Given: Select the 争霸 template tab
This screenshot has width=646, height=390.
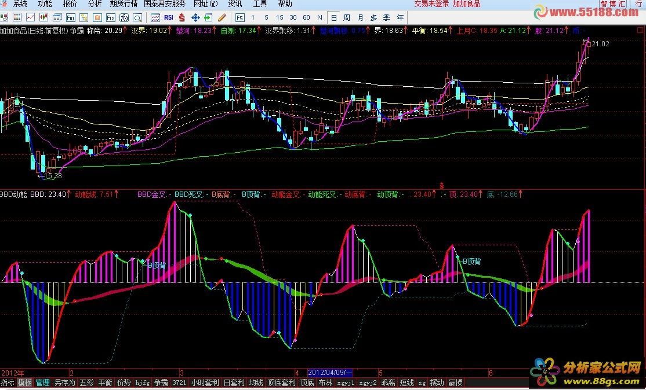Looking at the screenshot, I should [161, 382].
